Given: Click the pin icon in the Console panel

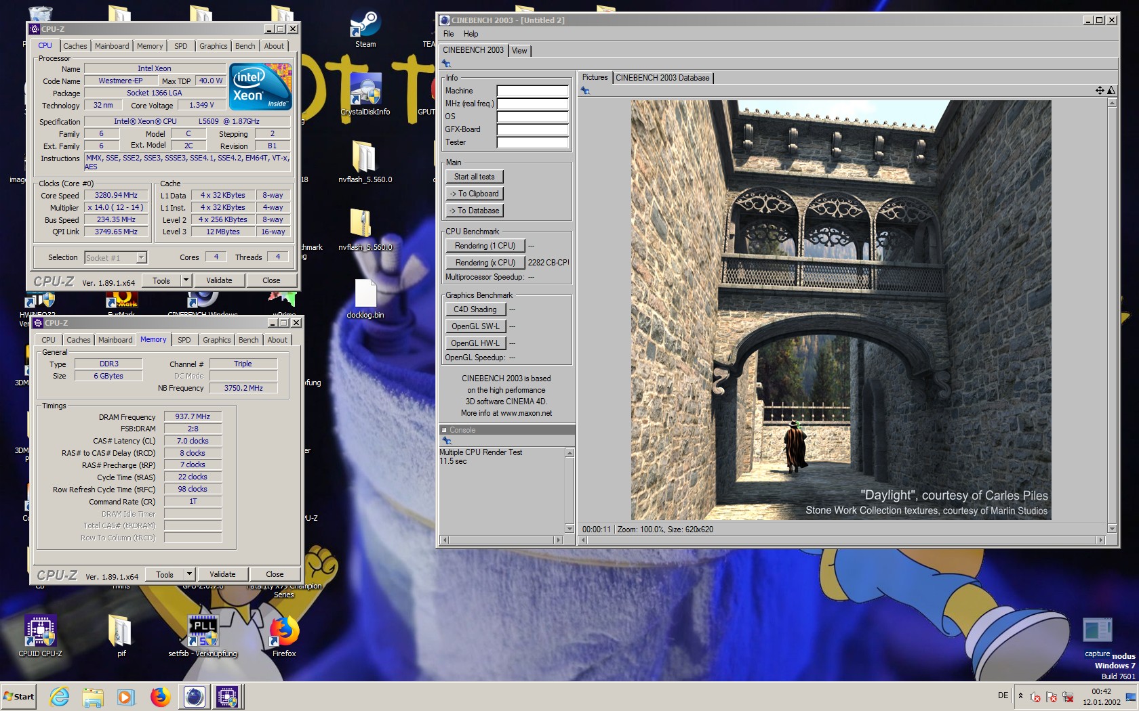Looking at the screenshot, I should (x=447, y=441).
